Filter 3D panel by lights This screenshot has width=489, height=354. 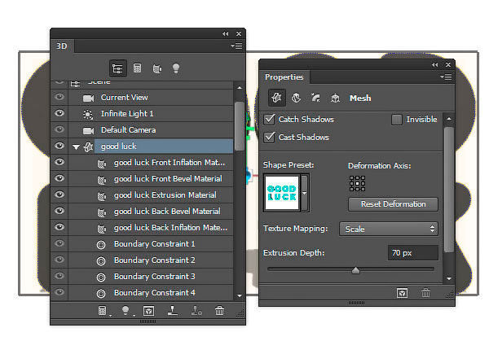(x=176, y=68)
